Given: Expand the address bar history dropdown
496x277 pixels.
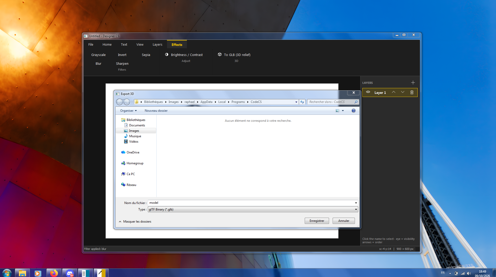Looking at the screenshot, I should tap(296, 102).
